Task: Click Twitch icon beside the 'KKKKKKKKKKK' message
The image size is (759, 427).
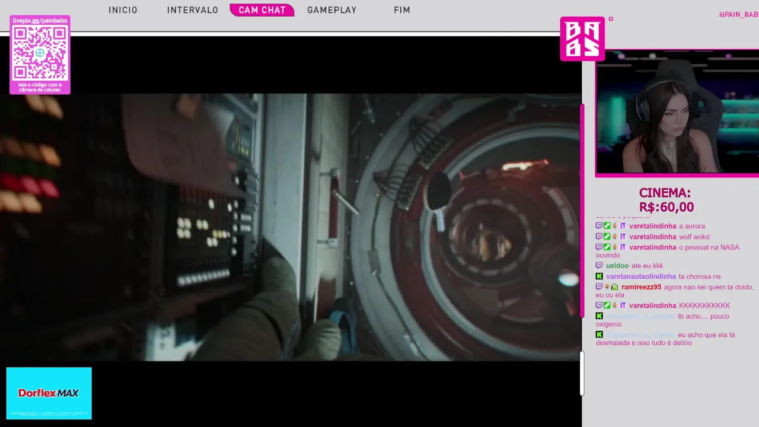Action: pyautogui.click(x=599, y=305)
